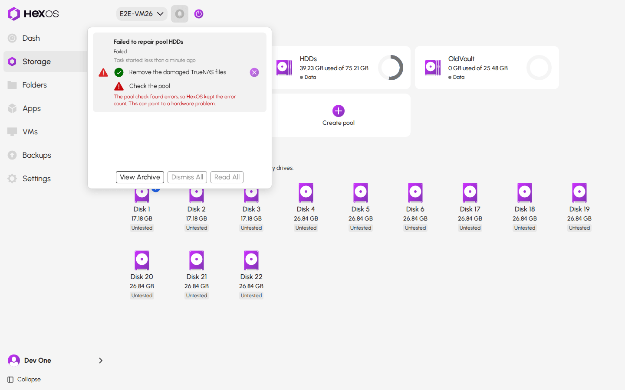The image size is (625, 390).
Task: Open Storage section in sidebar
Action: coord(45,62)
